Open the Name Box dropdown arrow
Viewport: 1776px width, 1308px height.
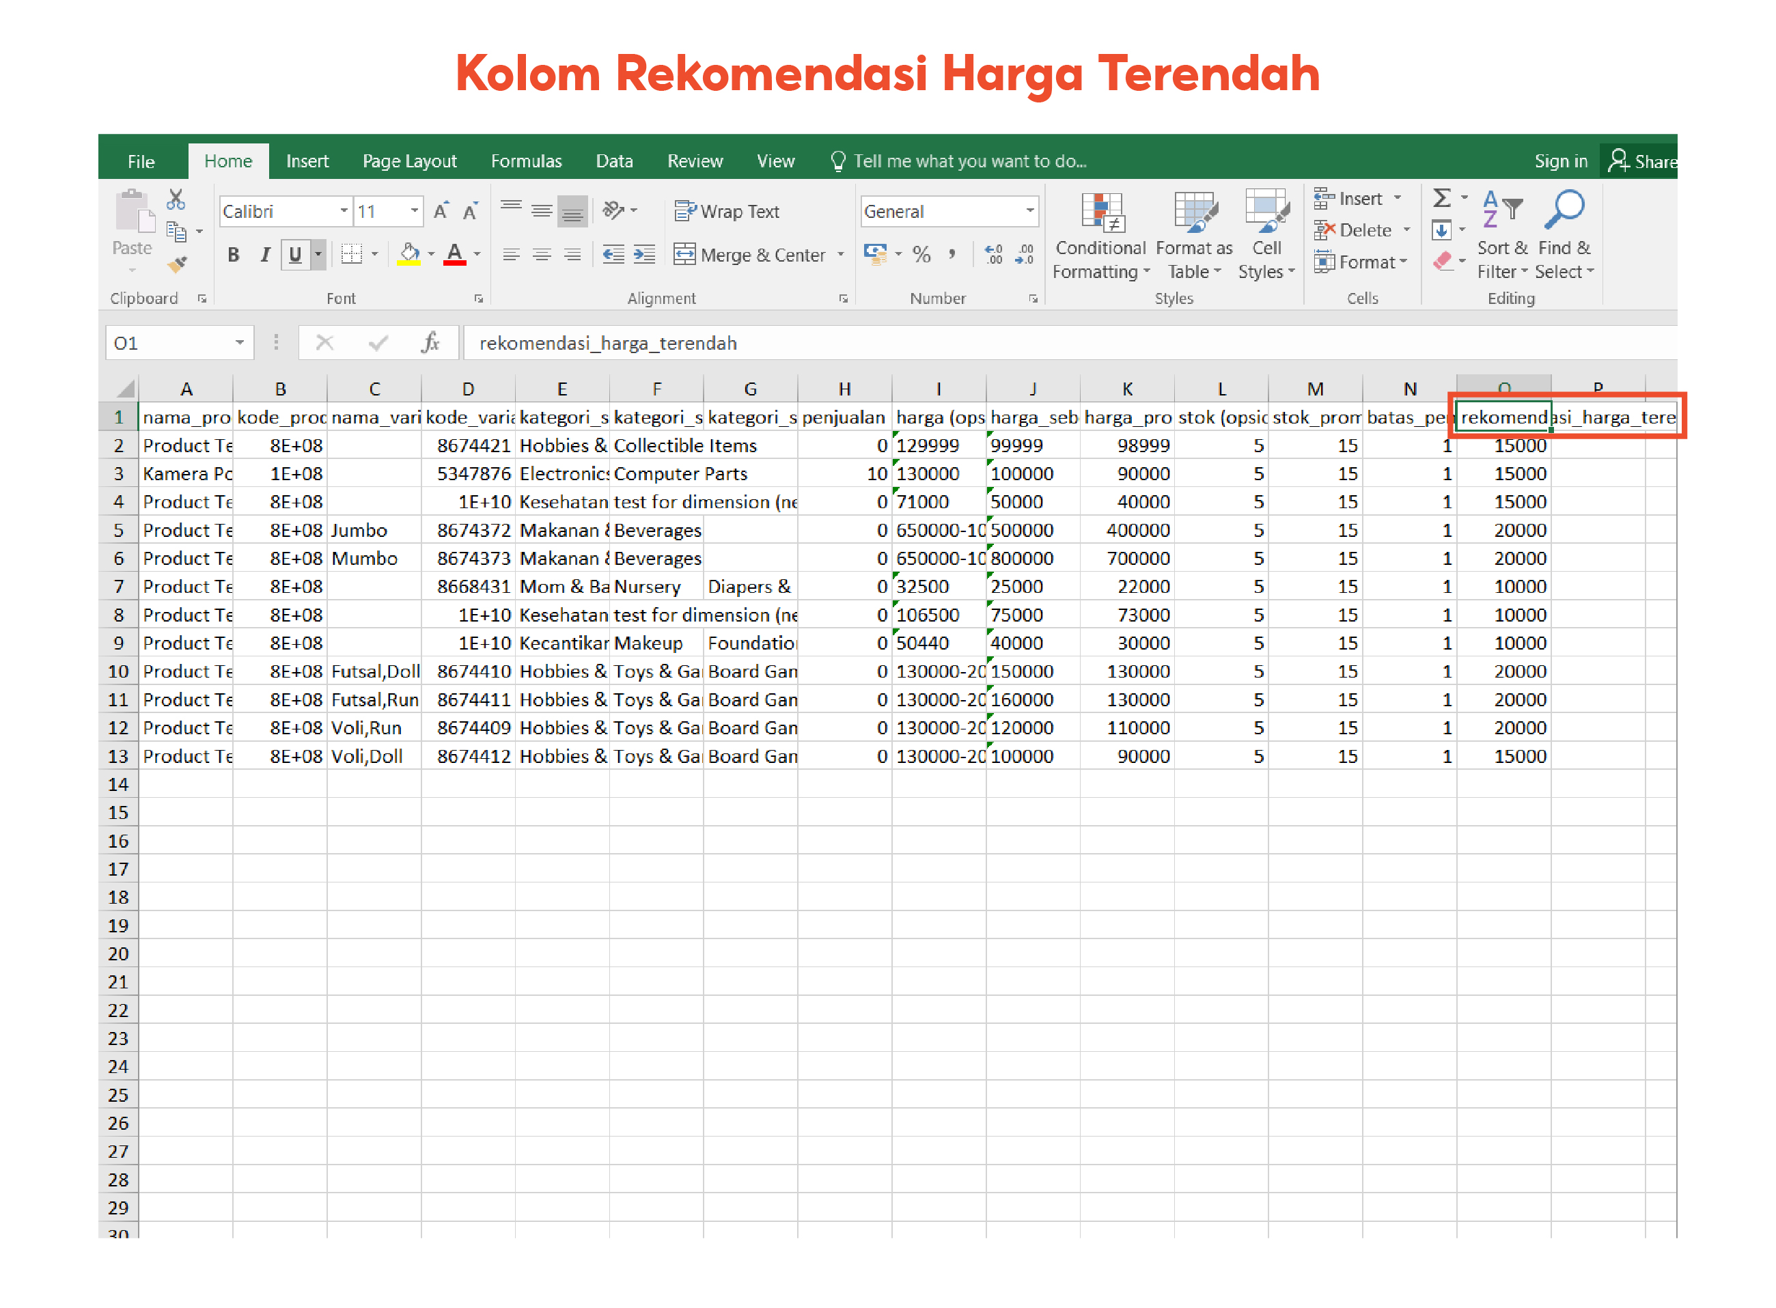click(239, 343)
